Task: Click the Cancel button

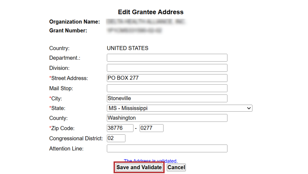Action: pyautogui.click(x=176, y=167)
